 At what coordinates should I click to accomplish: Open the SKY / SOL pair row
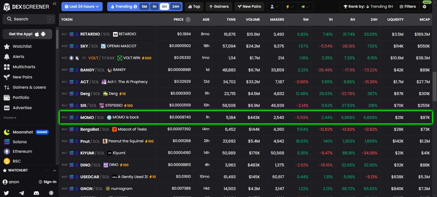point(246,46)
